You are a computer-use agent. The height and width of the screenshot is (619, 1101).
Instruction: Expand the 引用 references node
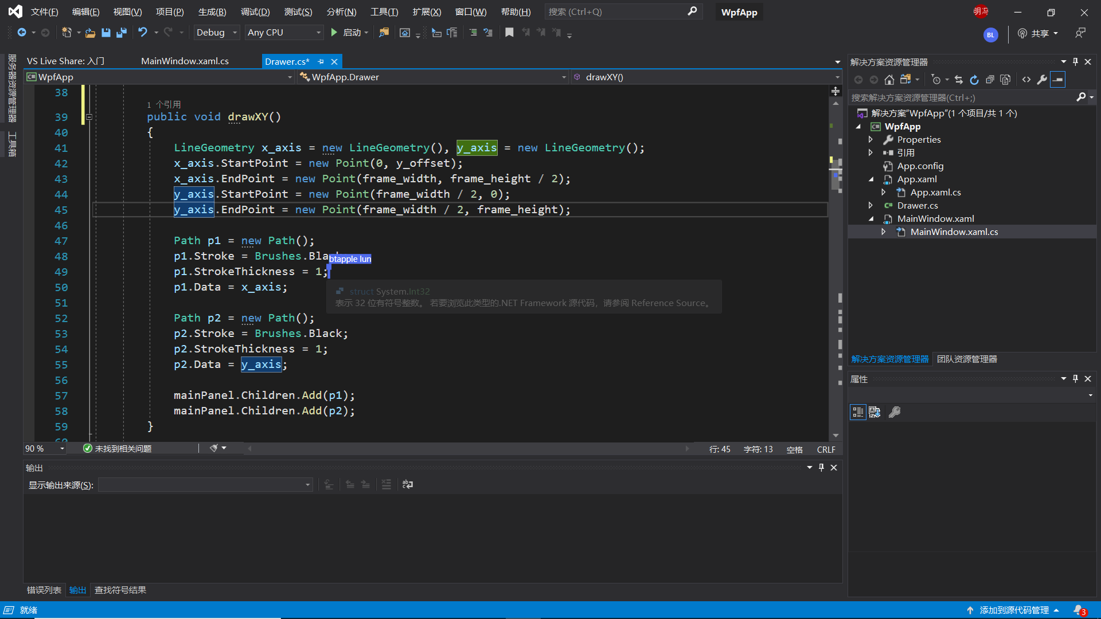tap(870, 152)
